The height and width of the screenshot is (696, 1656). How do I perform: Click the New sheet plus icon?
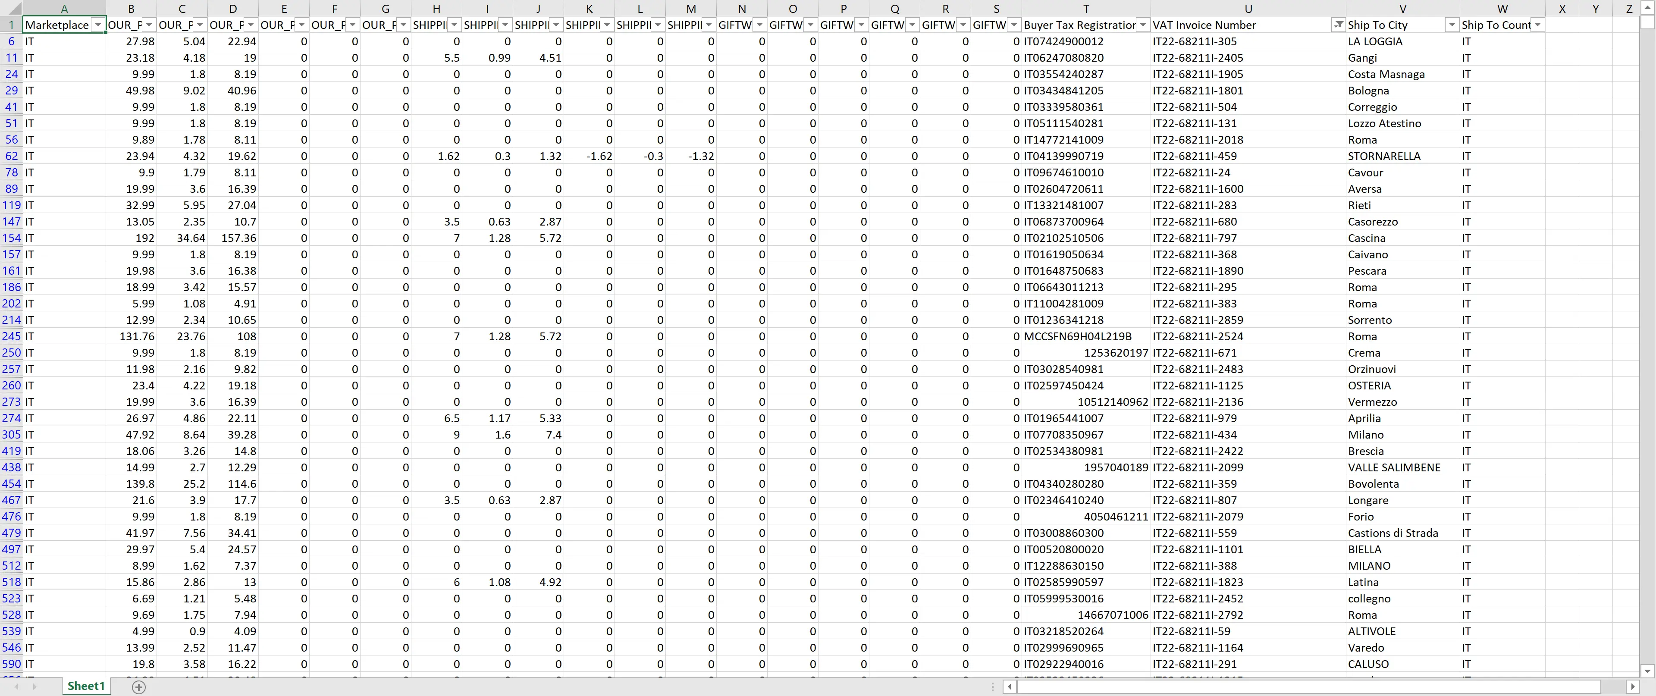(x=138, y=687)
